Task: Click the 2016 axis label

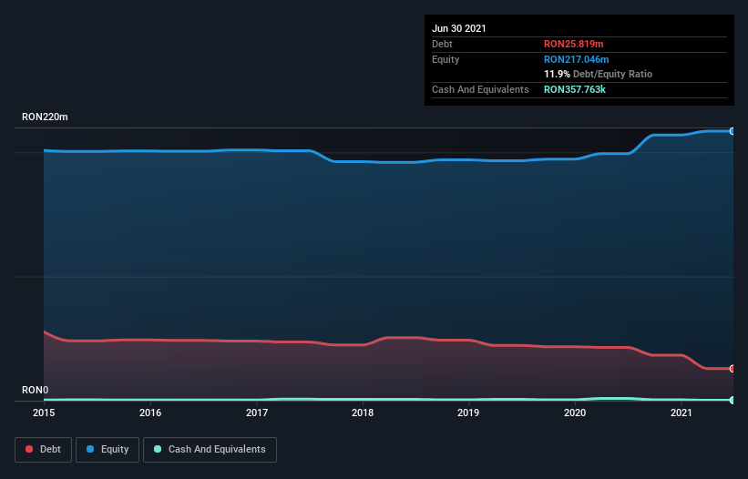Action: coord(150,413)
